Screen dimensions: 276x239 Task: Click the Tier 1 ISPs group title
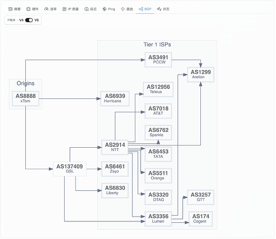(x=157, y=44)
